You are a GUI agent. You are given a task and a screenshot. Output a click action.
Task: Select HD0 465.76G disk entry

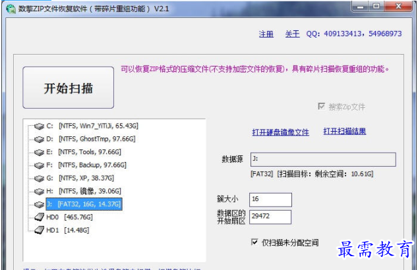(x=69, y=217)
